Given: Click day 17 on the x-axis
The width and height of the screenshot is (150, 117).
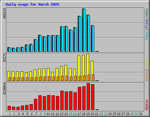Looking at the screenshot, I should (79, 114).
